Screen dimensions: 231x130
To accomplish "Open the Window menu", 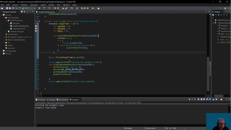I will [66, 5].
